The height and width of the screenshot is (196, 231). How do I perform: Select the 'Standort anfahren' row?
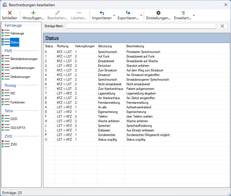[136, 66]
